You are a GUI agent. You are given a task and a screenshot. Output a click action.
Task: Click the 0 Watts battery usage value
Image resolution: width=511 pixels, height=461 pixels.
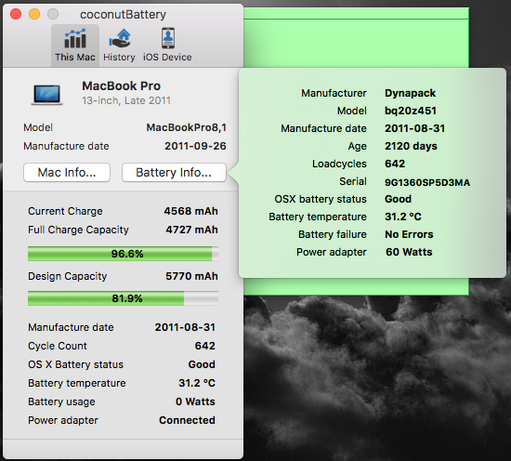coord(195,402)
